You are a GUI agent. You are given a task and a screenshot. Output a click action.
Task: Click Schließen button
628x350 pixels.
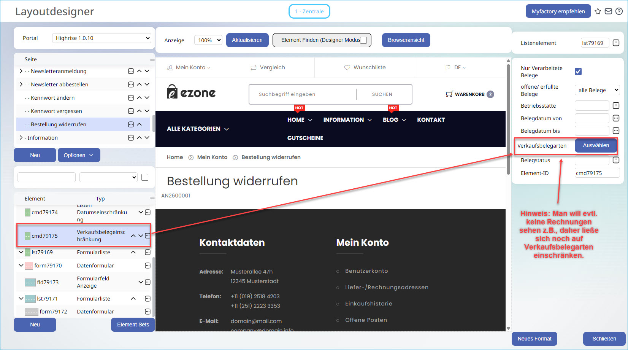(604, 339)
